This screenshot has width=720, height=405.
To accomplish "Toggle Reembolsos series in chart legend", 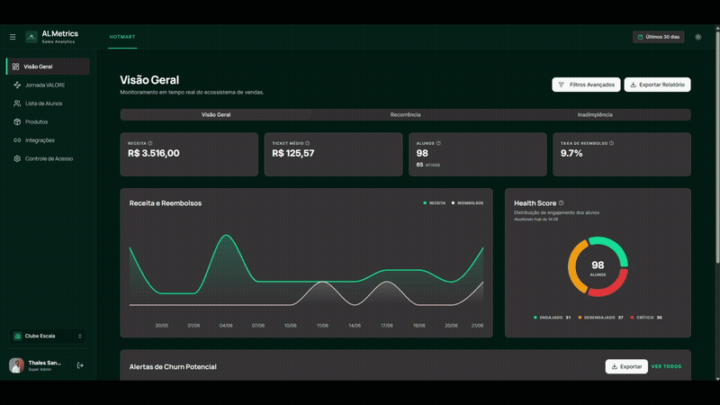I will click(467, 203).
